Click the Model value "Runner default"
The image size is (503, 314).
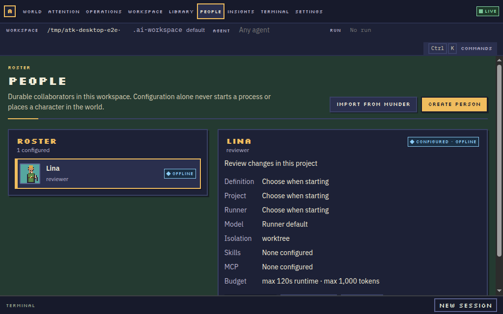coord(285,224)
